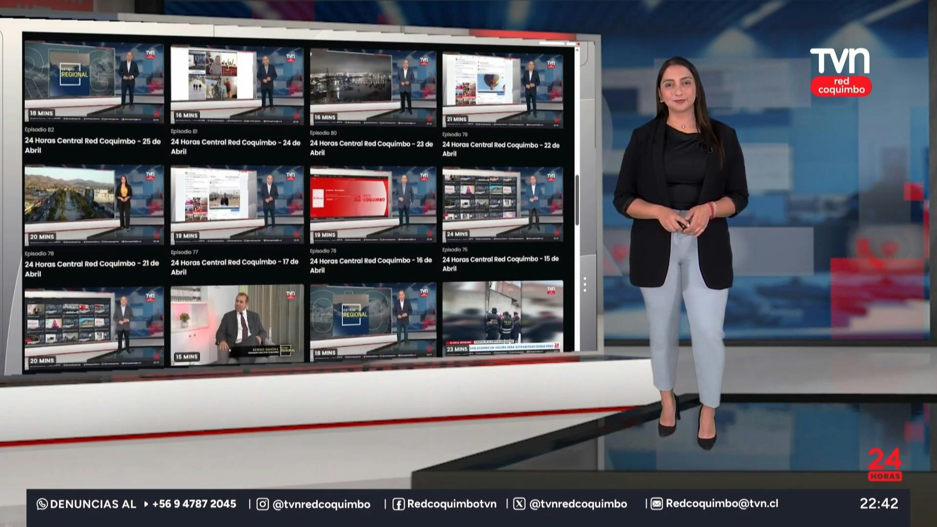Open title '24 Horas Central Red Coquimbo - 17 de Abril'
The width and height of the screenshot is (937, 527).
(x=235, y=267)
